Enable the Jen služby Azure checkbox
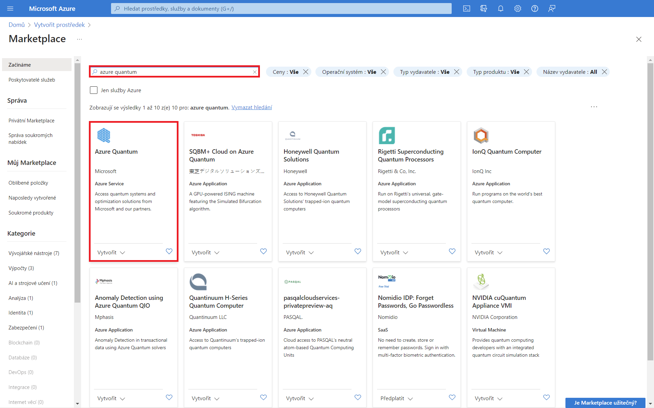Viewport: 654px width, 408px height. pyautogui.click(x=94, y=90)
